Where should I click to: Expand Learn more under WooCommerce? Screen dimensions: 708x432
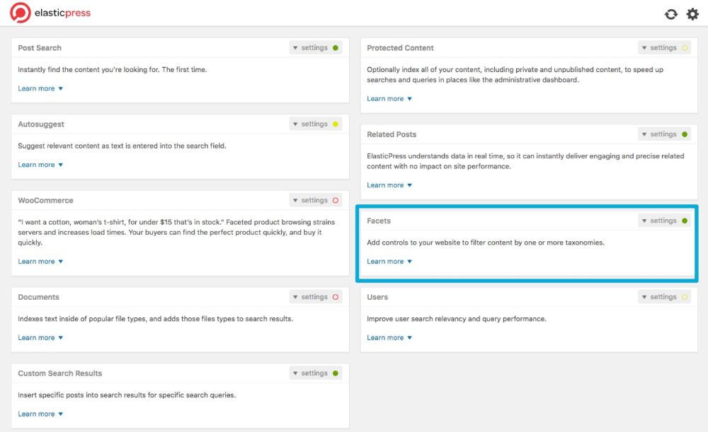pos(40,261)
